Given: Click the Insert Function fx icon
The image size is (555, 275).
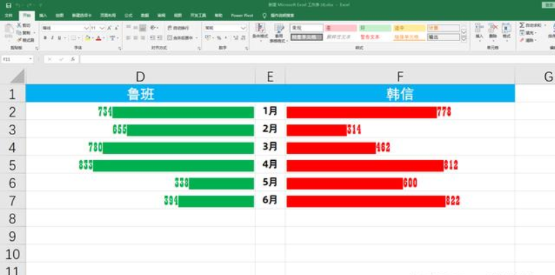Looking at the screenshot, I should tap(72, 59).
